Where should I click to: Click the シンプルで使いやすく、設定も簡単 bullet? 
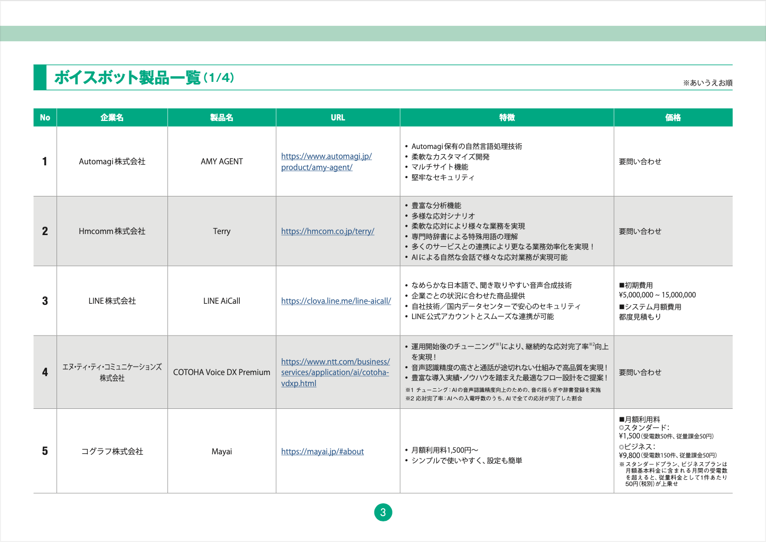pyautogui.click(x=463, y=461)
